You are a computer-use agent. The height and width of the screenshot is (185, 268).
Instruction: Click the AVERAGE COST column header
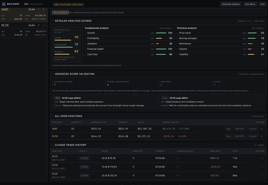point(99,122)
